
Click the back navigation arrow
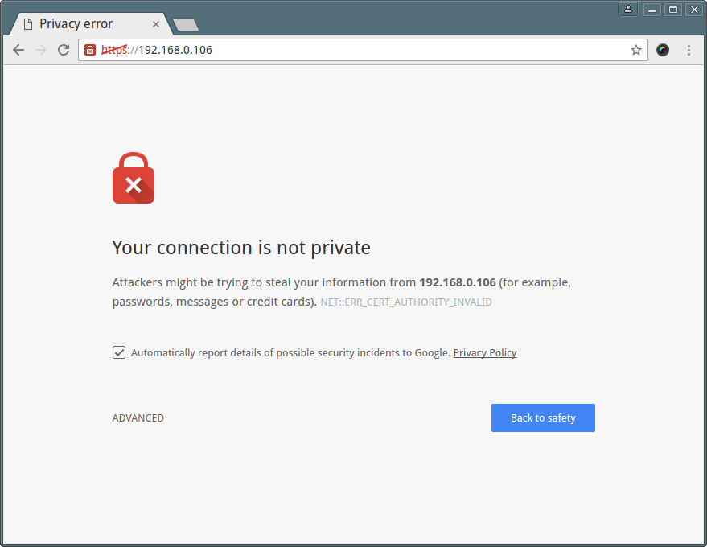tap(18, 50)
